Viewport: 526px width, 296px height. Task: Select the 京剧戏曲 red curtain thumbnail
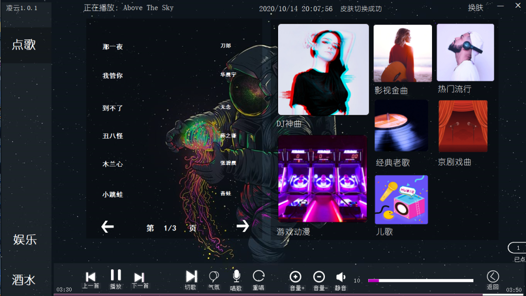[x=463, y=126]
